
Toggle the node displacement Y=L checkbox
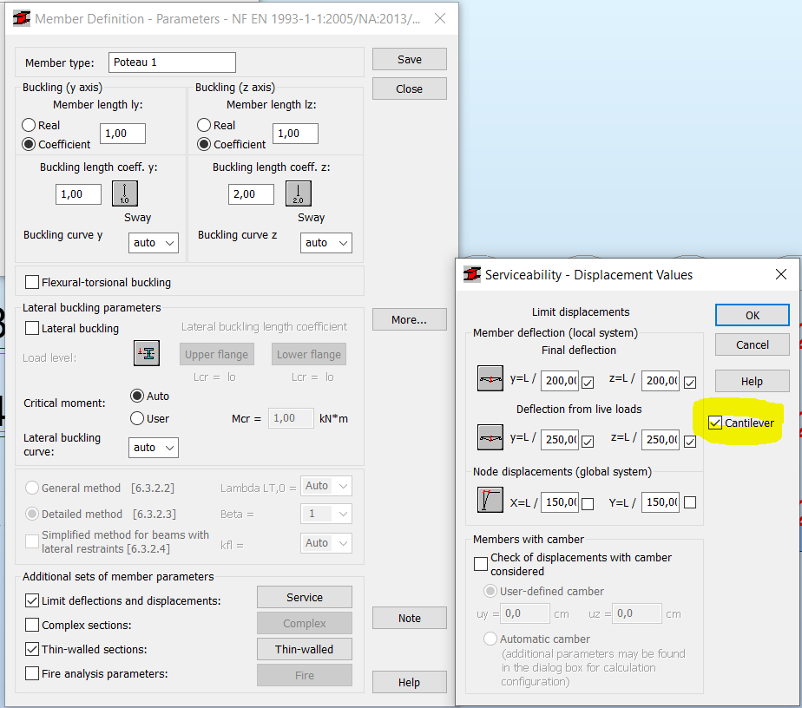click(690, 502)
